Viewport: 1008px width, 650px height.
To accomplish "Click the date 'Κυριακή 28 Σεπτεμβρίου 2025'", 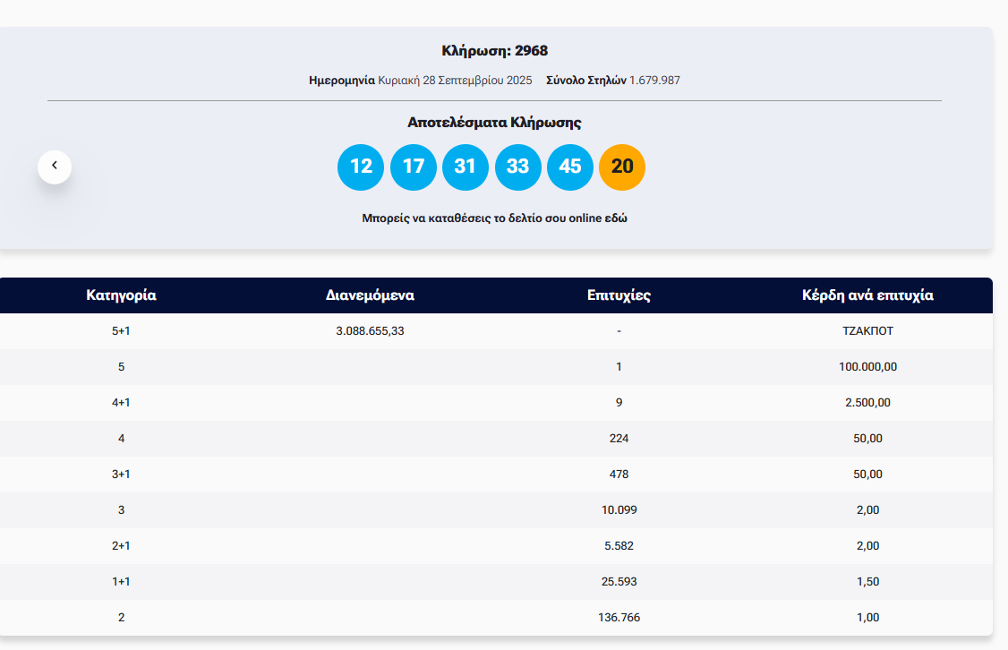I will coord(455,81).
